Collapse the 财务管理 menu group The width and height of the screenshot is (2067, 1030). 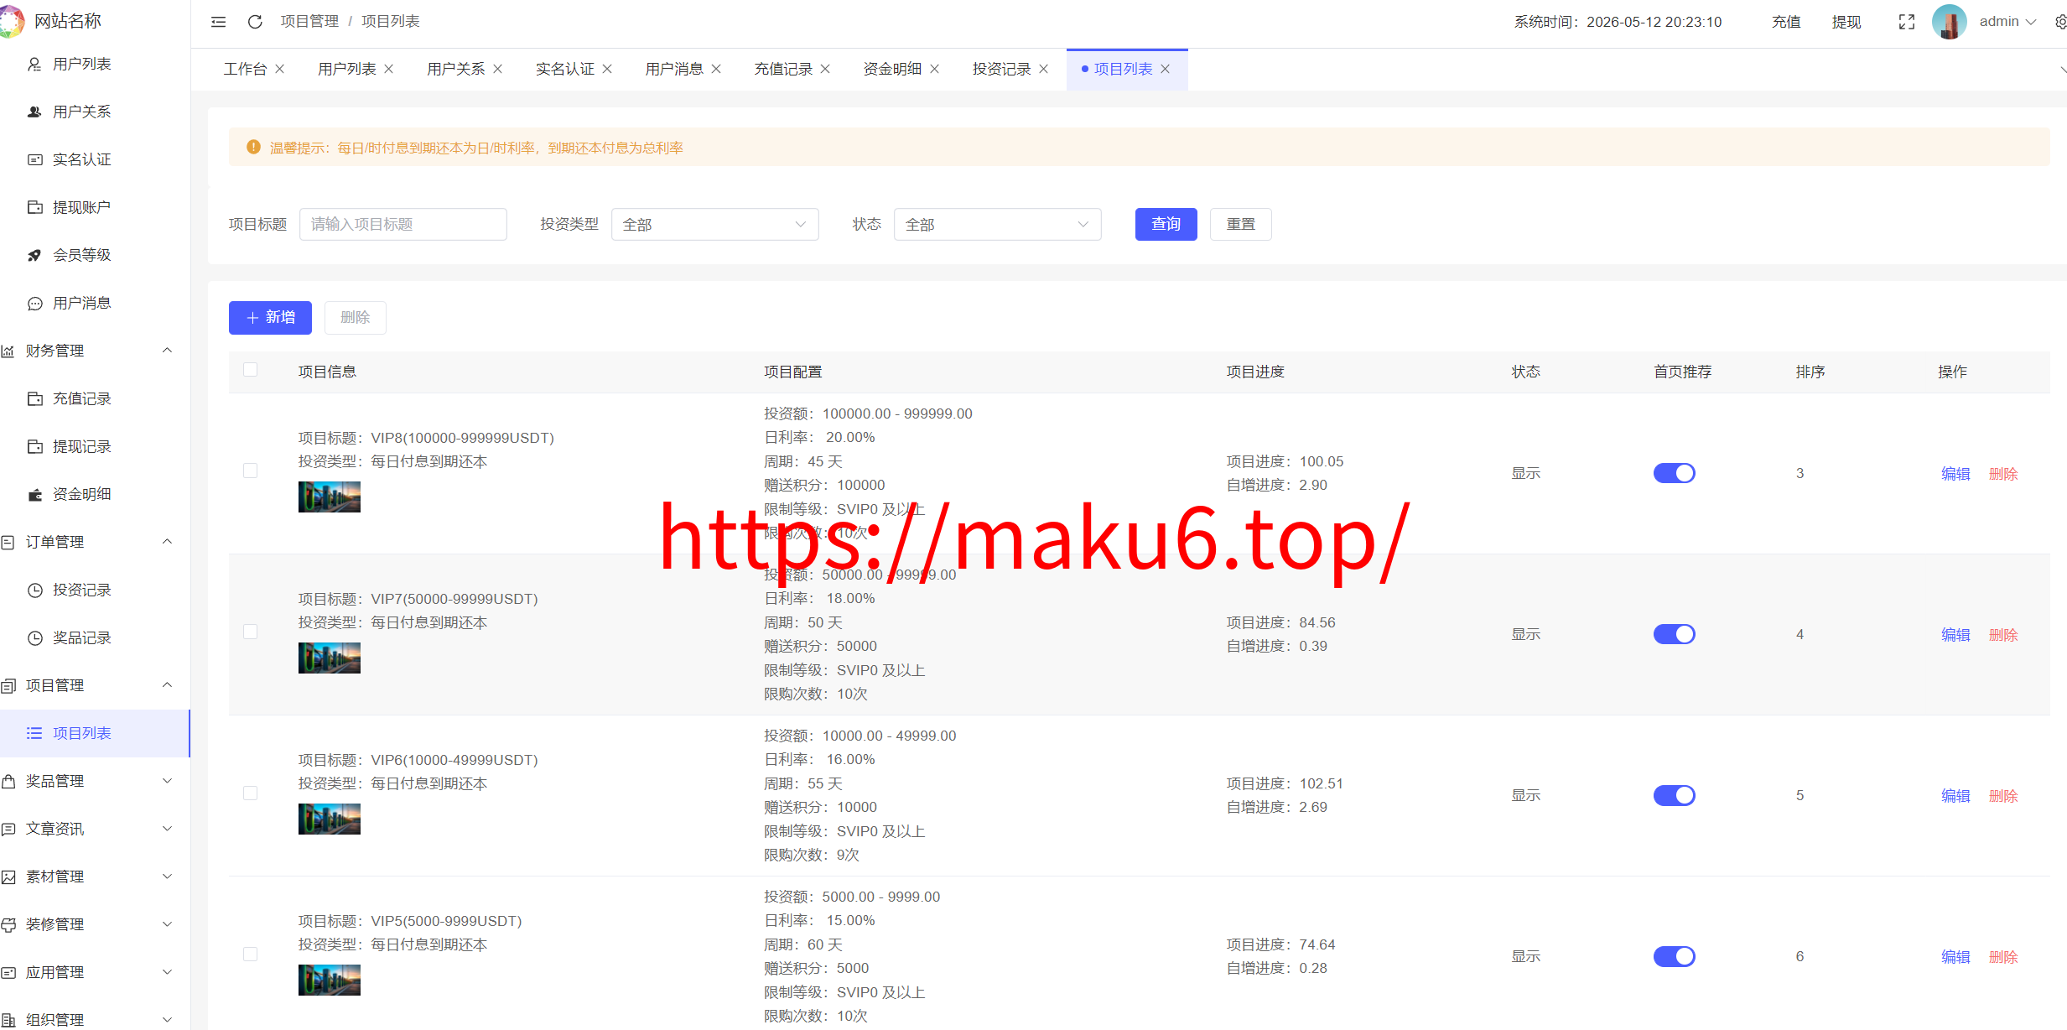95,351
